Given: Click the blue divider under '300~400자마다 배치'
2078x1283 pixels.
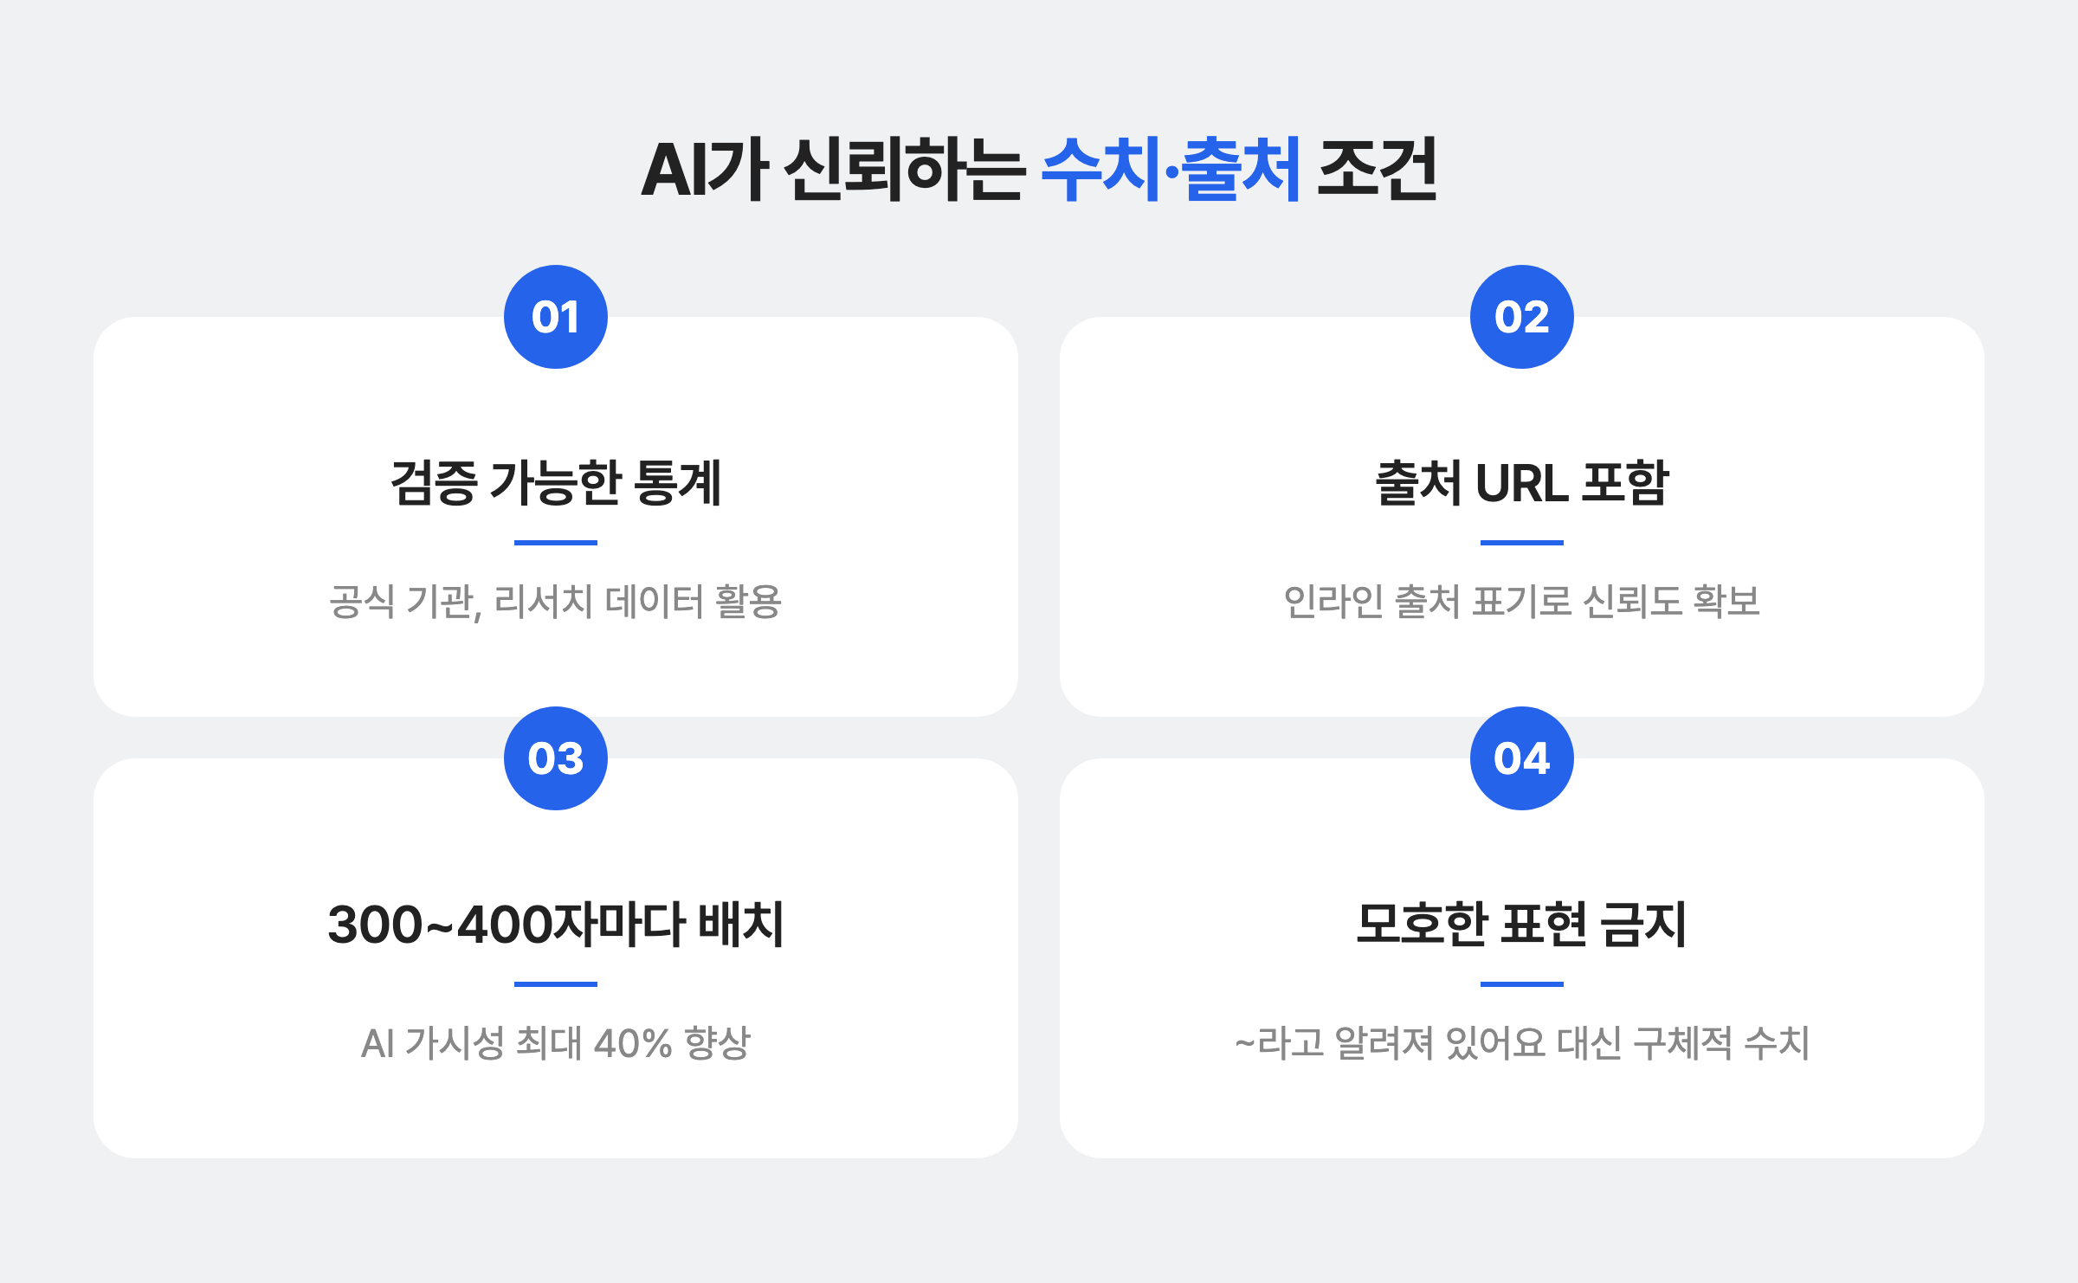Looking at the screenshot, I should click(556, 984).
